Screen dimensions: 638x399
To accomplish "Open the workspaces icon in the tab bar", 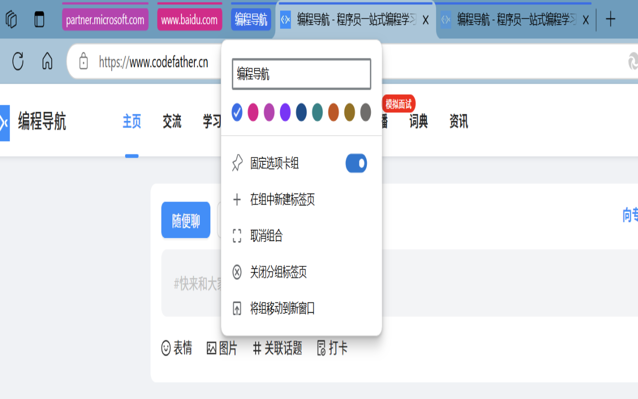I will [x=11, y=20].
